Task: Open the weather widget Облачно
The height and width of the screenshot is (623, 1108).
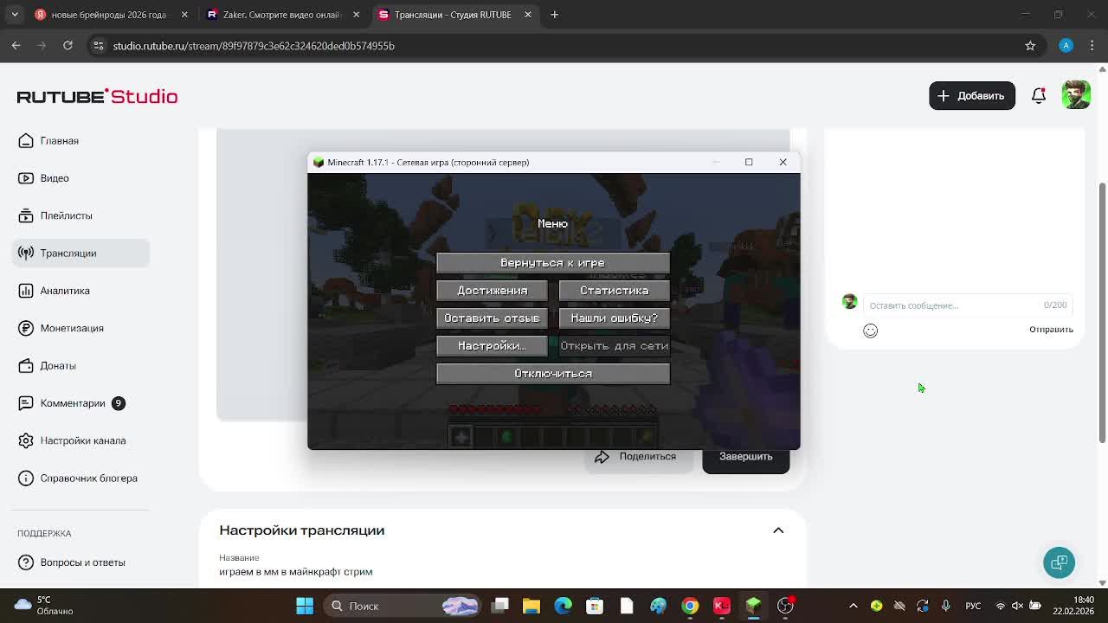Action: coord(43,606)
